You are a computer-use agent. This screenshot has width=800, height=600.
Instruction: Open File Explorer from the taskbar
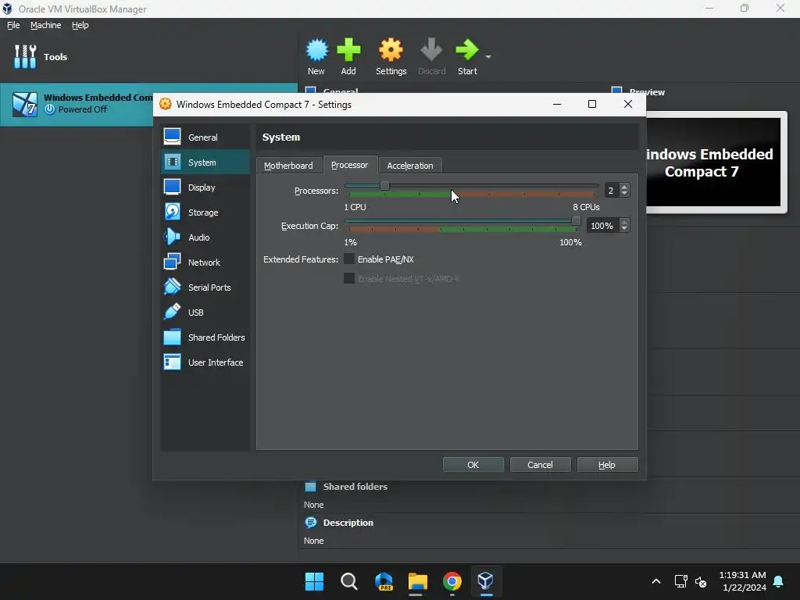(418, 581)
